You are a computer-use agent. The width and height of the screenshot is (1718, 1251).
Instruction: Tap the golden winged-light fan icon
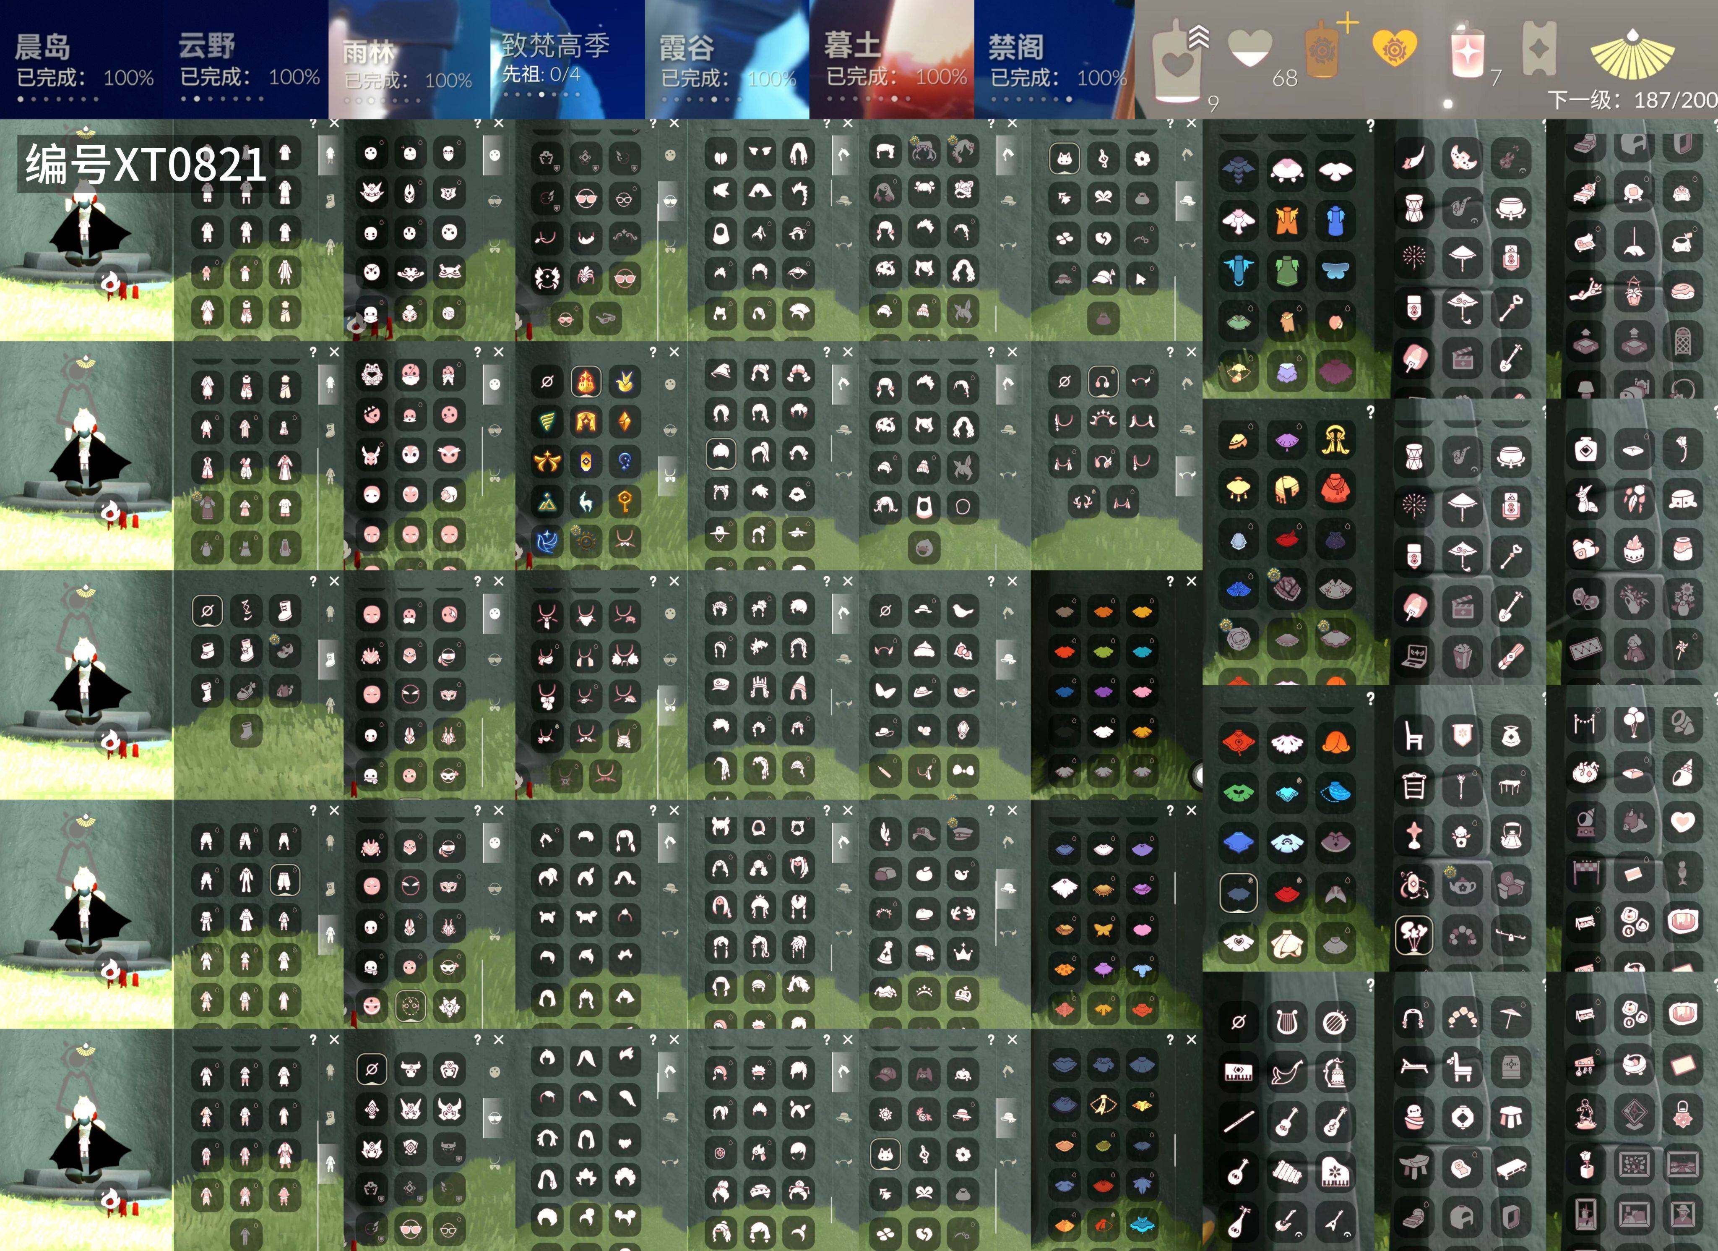click(x=1632, y=55)
